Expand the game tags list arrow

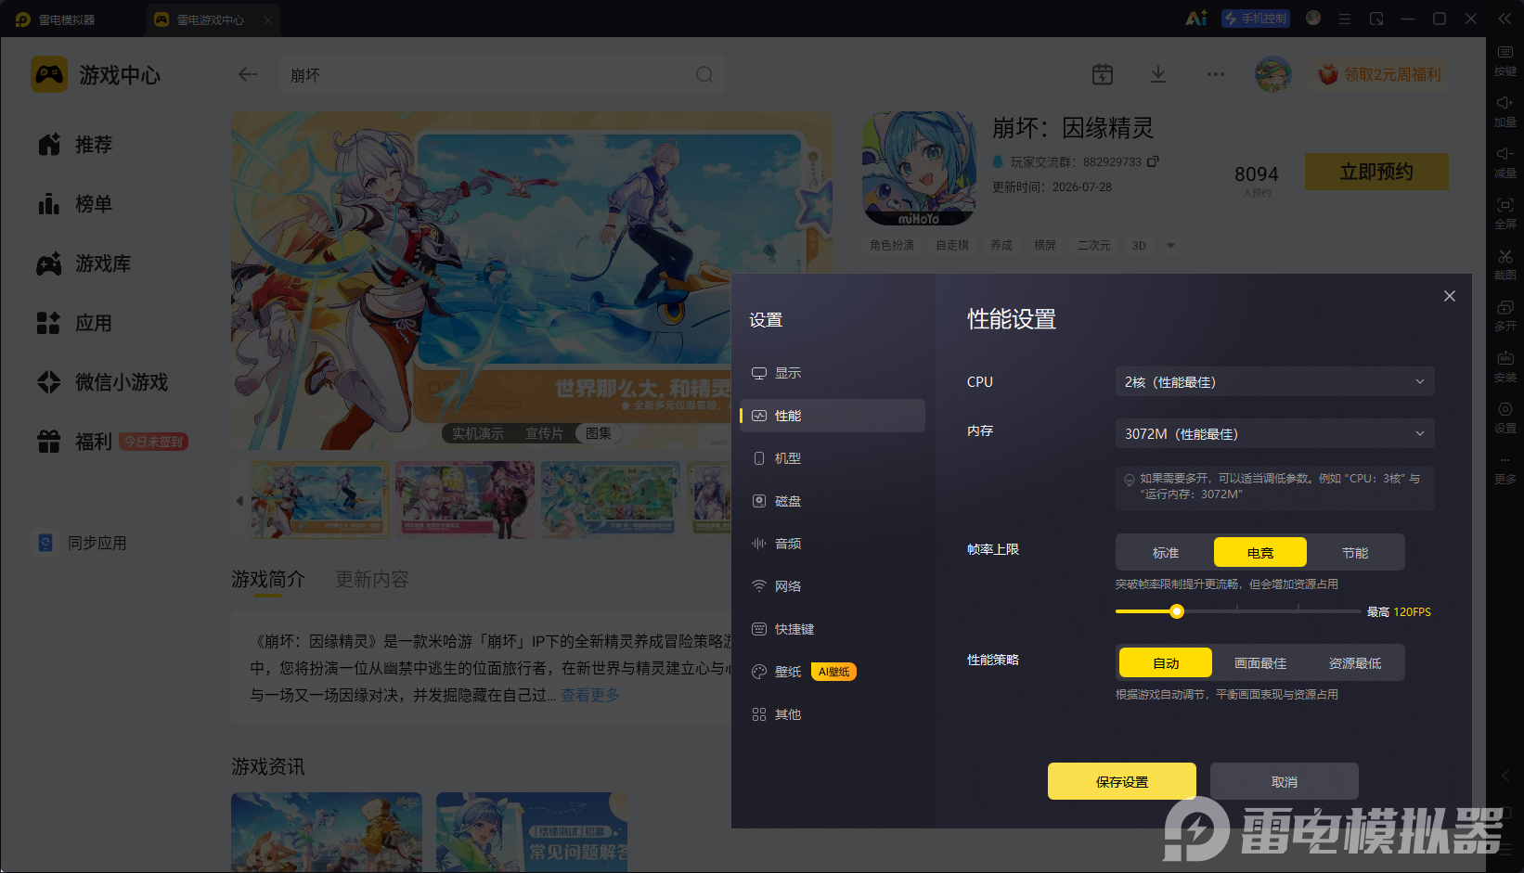(x=1171, y=246)
